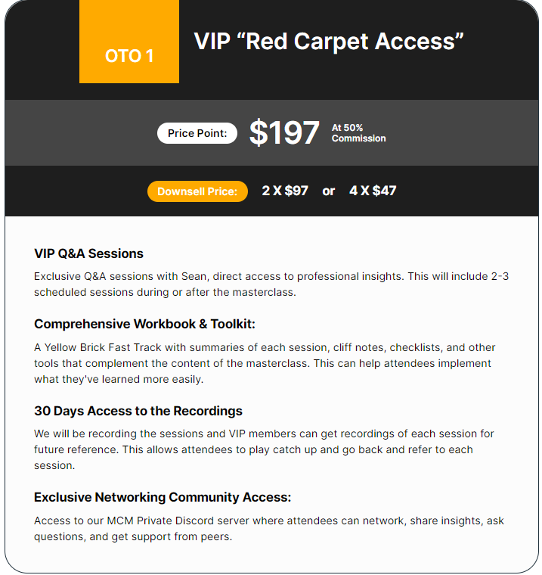
Task: Click the "what they've learned more easily" line
Action: pos(119,379)
